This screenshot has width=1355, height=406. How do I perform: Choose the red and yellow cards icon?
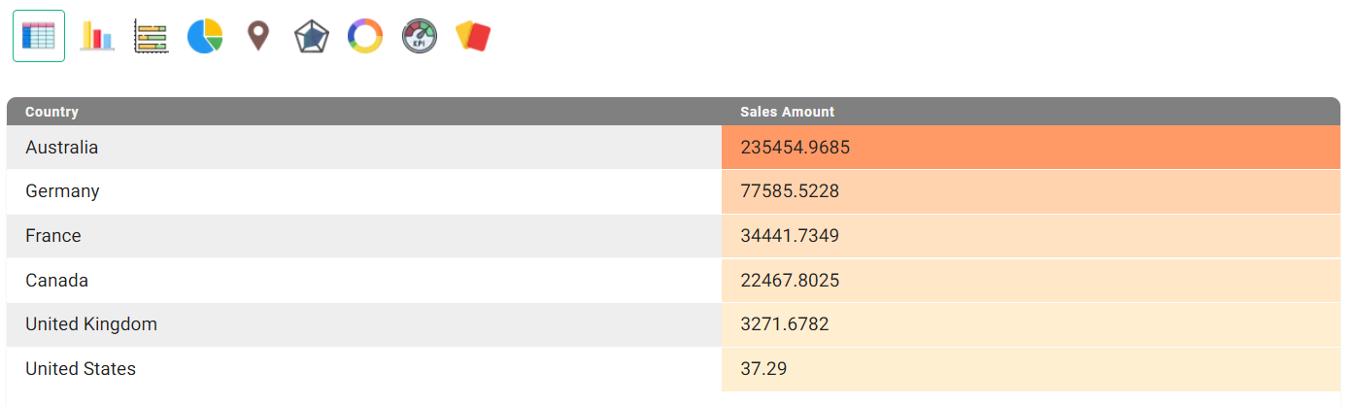[473, 36]
